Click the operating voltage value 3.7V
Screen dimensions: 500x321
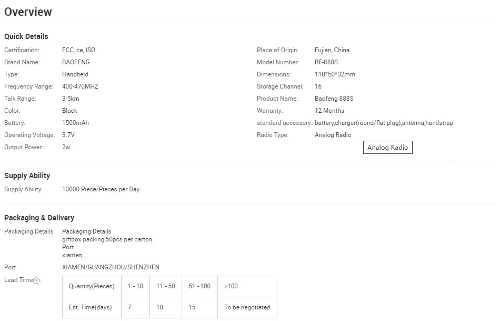point(68,135)
